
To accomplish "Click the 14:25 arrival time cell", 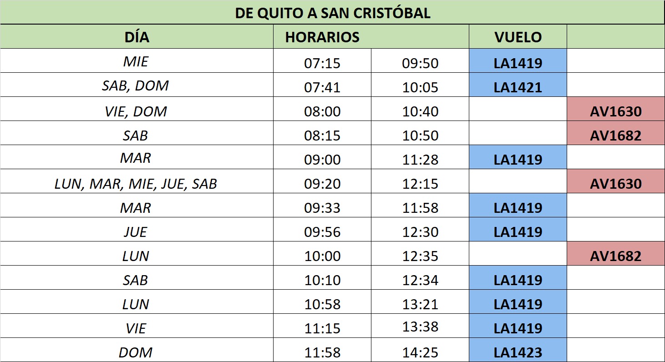I will click(420, 352).
